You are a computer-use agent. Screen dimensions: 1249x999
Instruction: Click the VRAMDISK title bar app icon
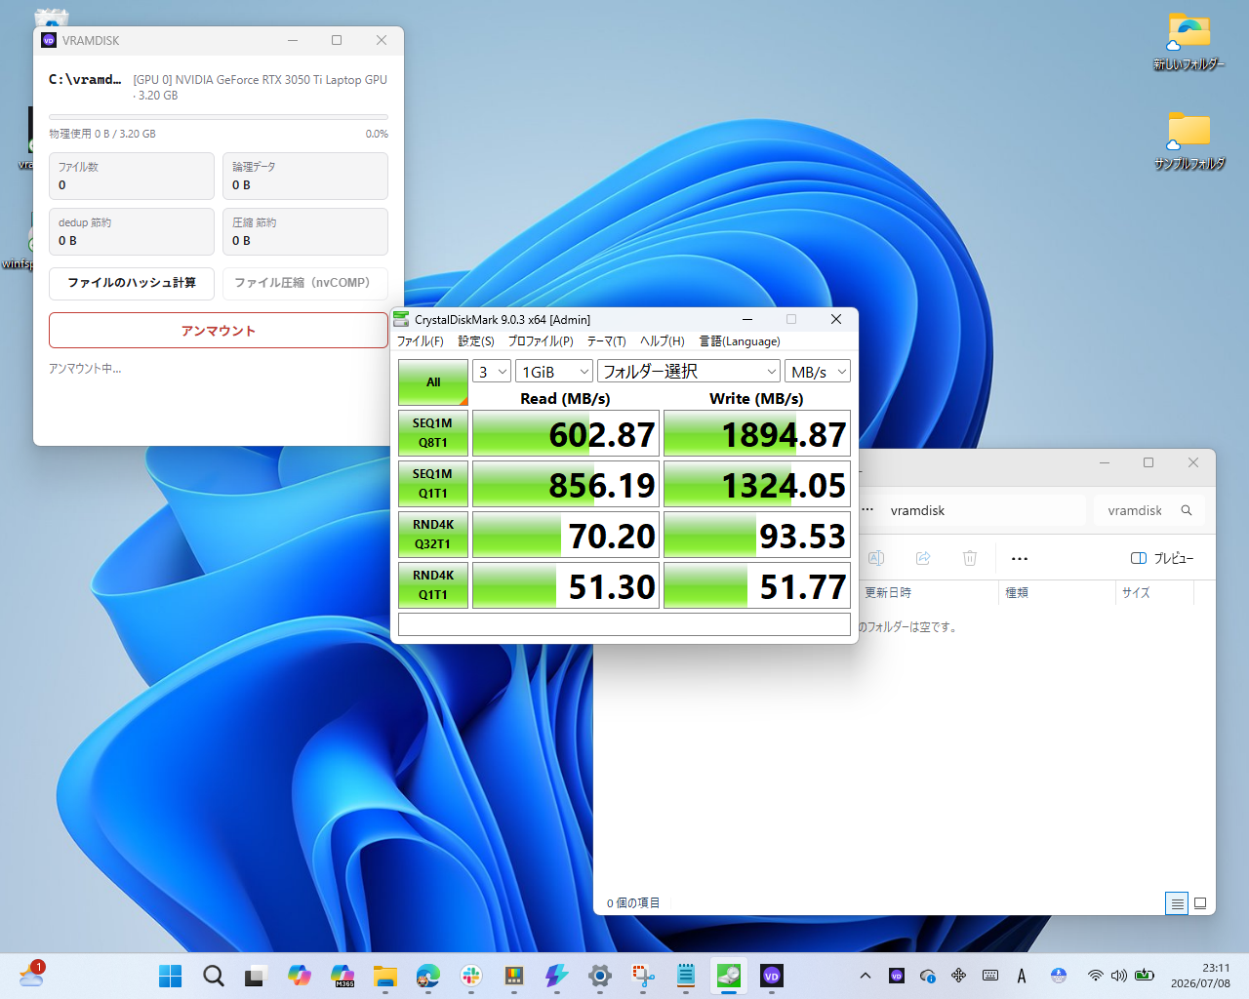pos(49,40)
